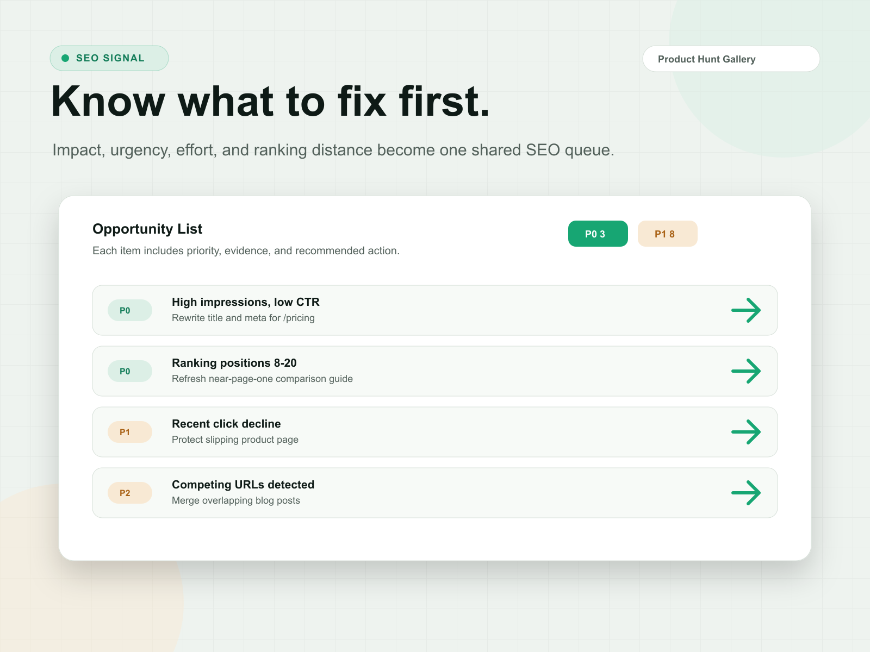Click P0 tag on High impressions row
This screenshot has height=652, width=870.
[130, 310]
